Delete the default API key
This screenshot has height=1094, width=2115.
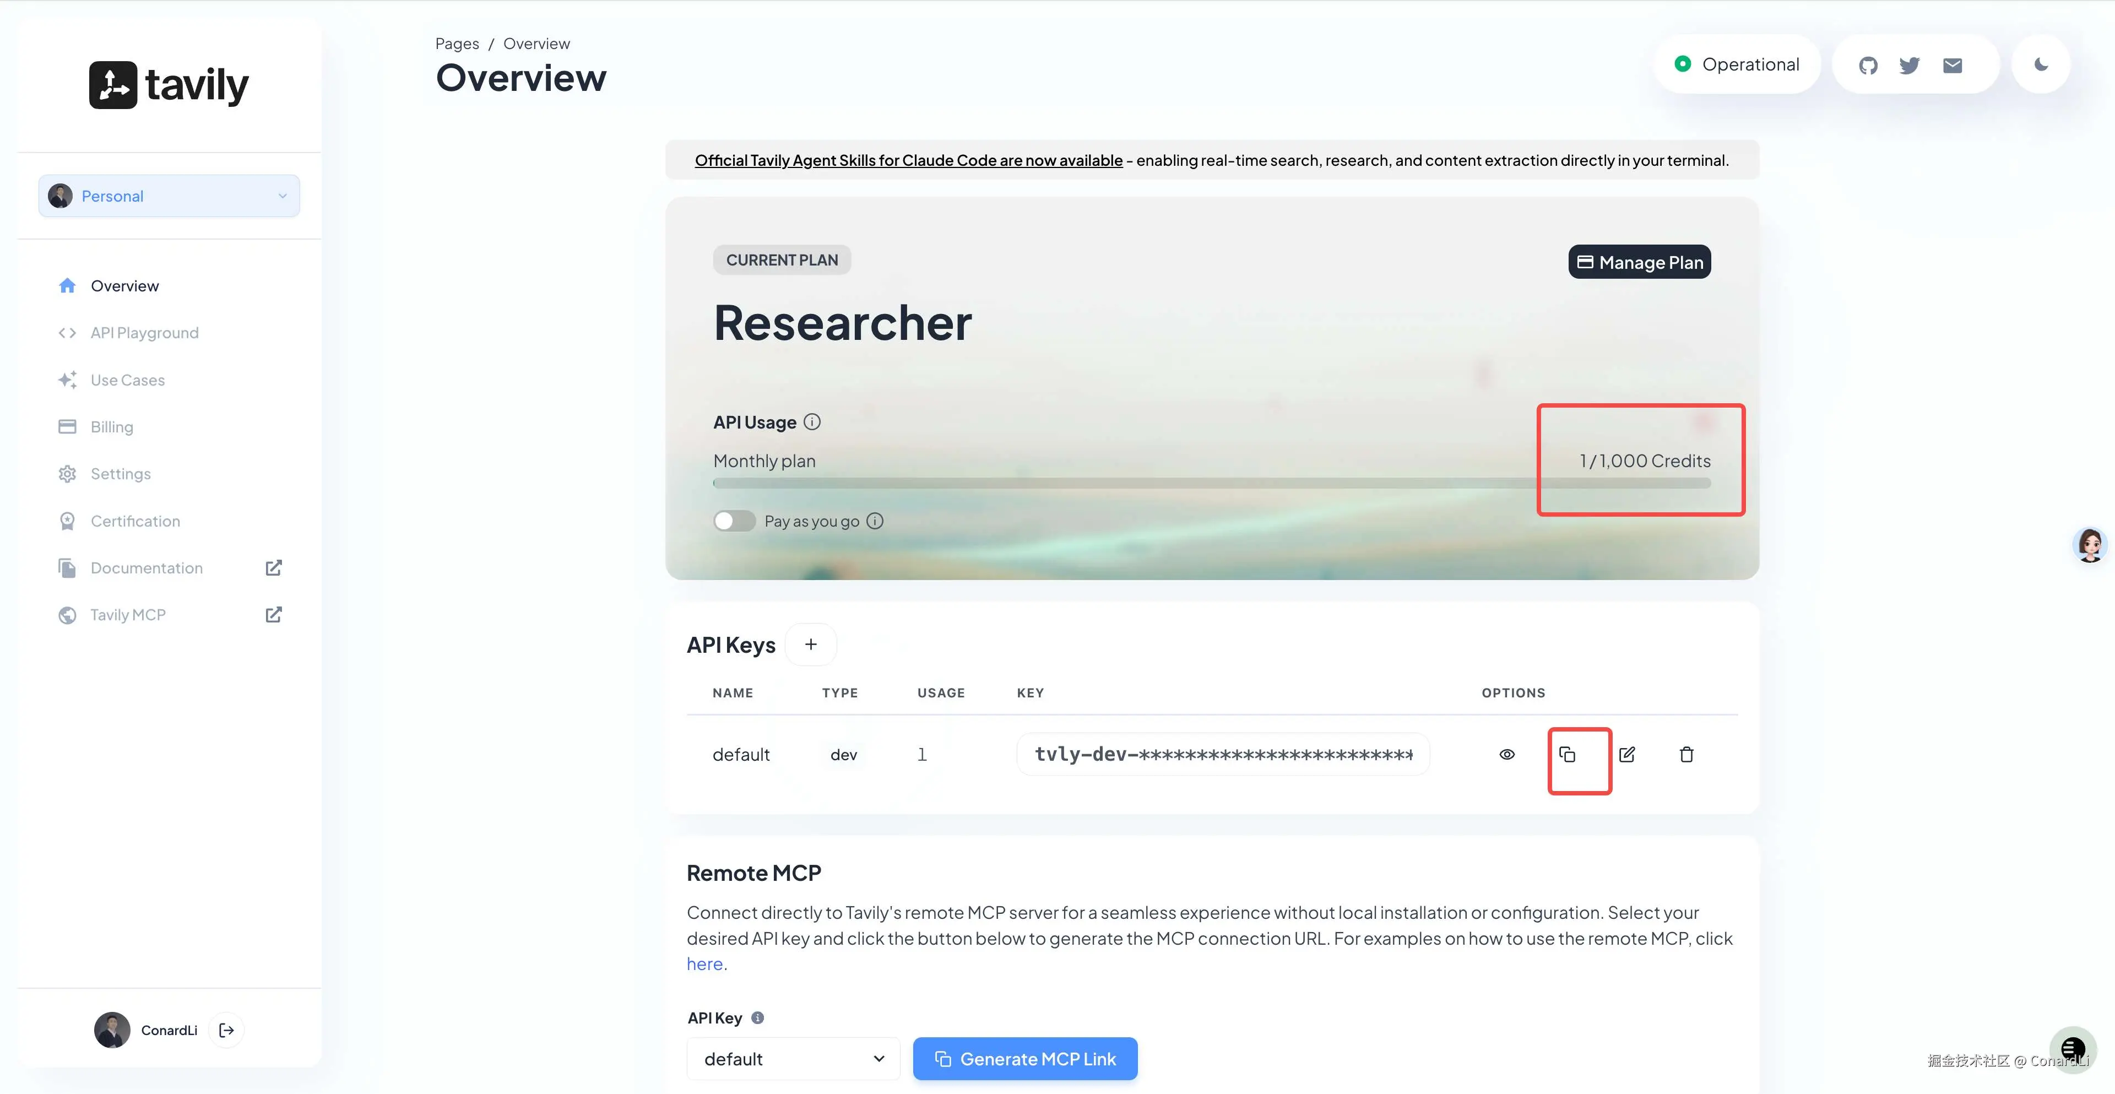1686,754
